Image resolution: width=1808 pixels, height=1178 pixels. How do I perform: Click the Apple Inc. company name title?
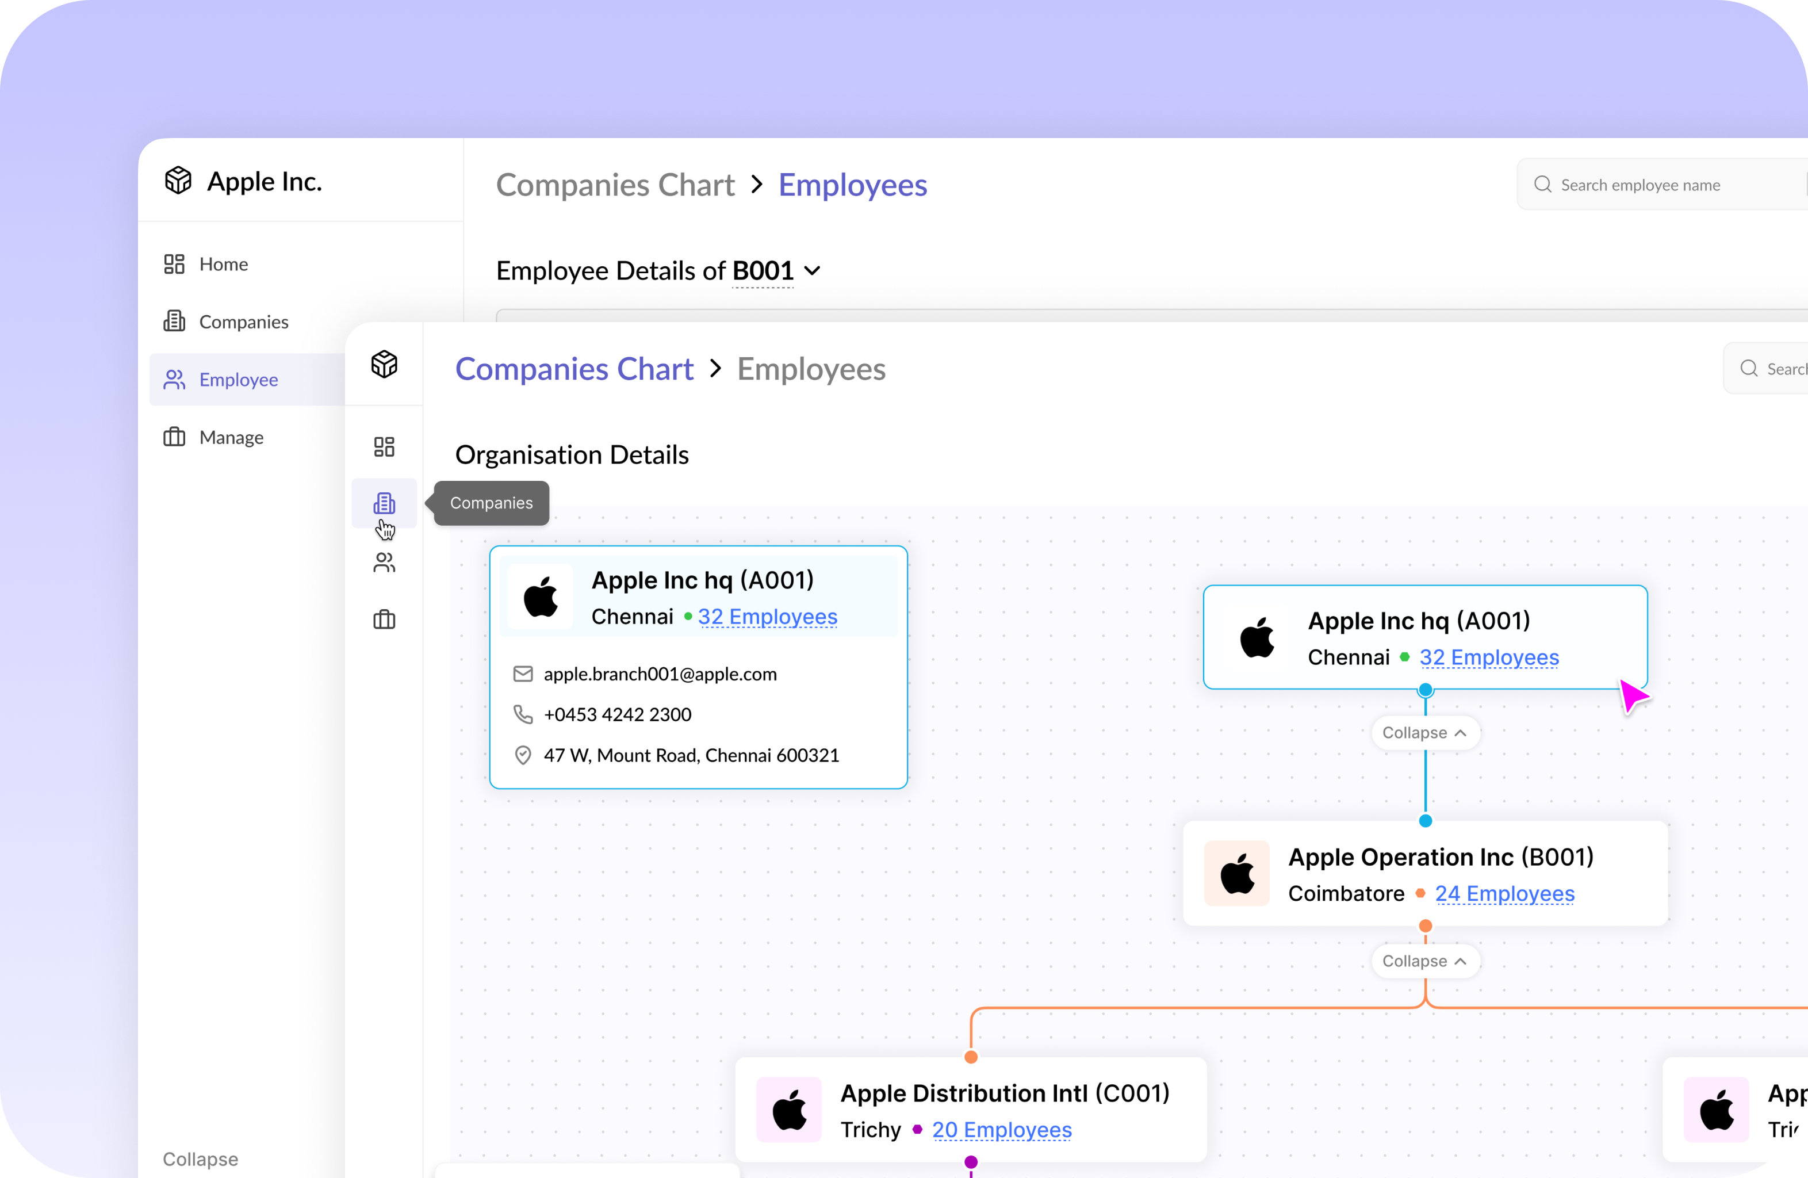(265, 181)
